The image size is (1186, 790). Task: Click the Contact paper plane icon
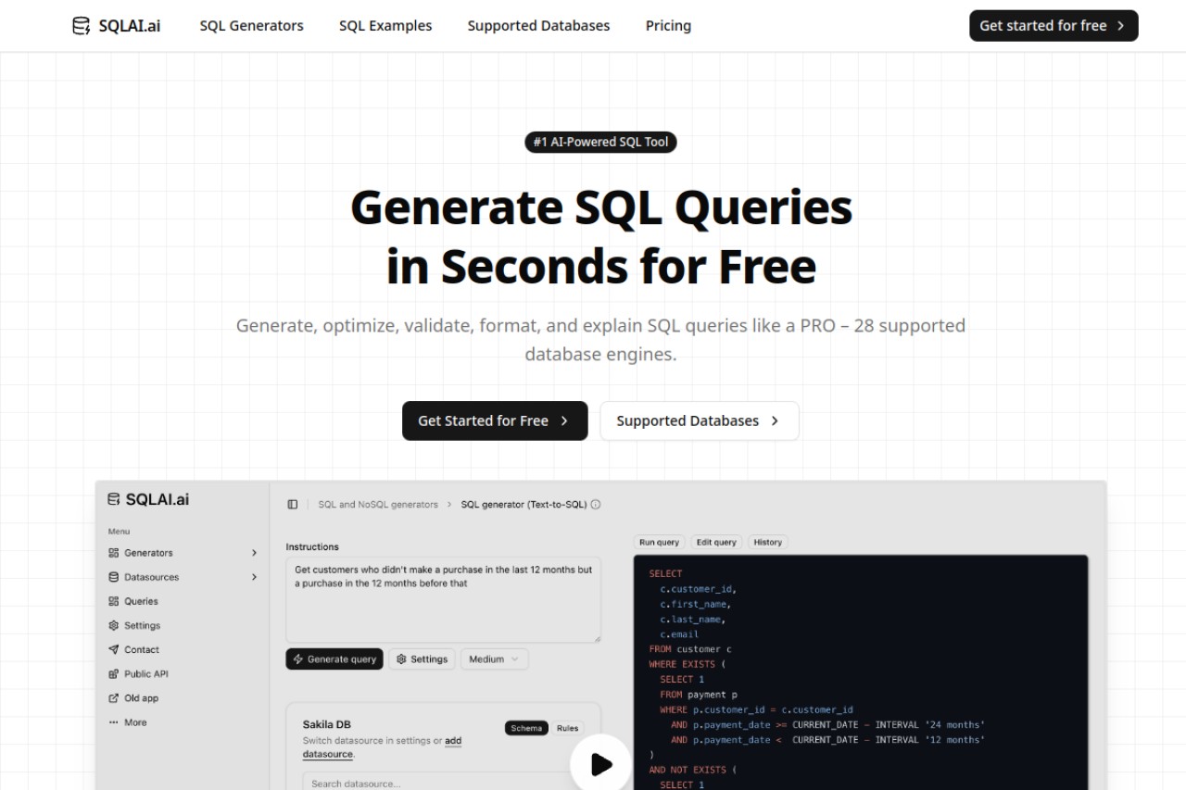point(114,649)
